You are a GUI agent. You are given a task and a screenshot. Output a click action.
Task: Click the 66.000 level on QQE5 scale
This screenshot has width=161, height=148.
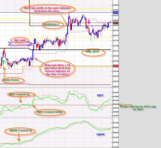click(x=116, y=93)
